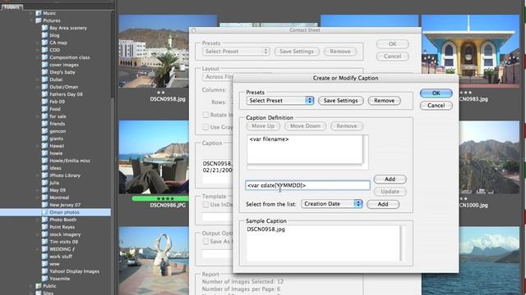The height and width of the screenshot is (295, 526).
Task: Enable Use InDesign template checkbox
Action: click(205, 204)
